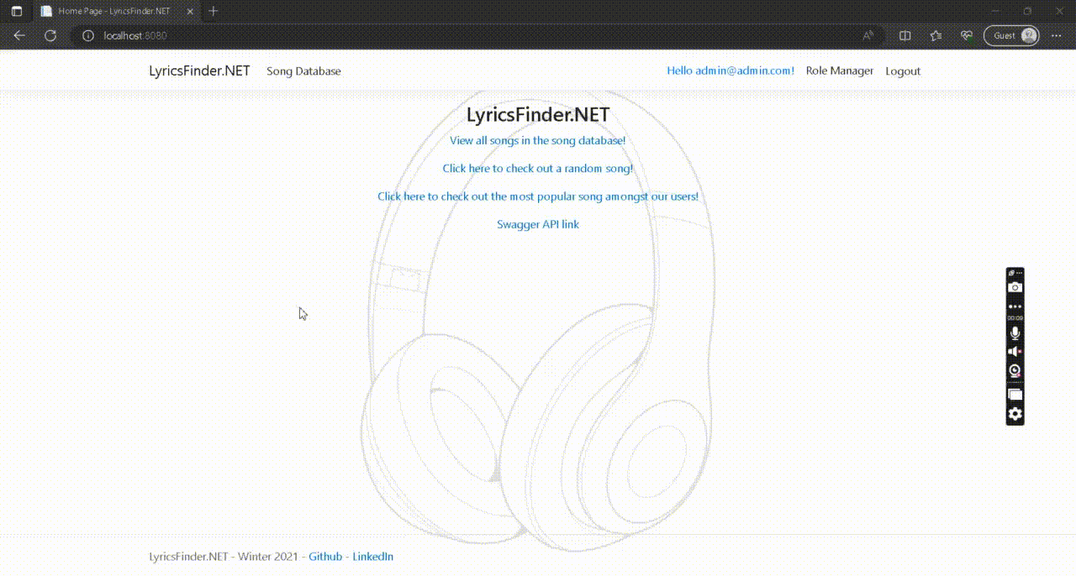
Task: Open the tab actions menu icon
Action: coord(16,11)
